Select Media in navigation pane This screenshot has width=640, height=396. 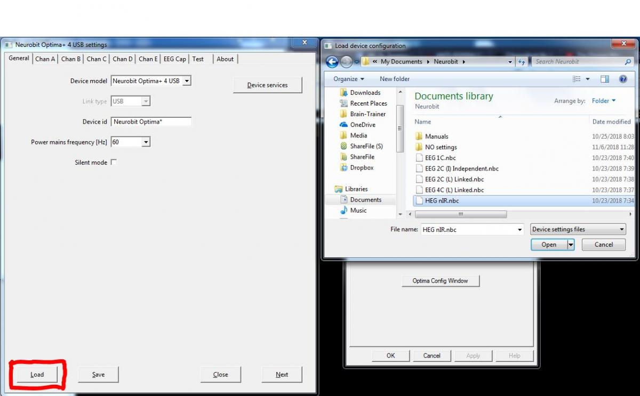click(358, 135)
